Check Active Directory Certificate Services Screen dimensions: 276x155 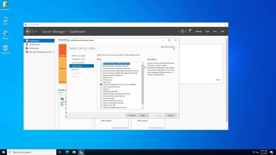coord(101,64)
